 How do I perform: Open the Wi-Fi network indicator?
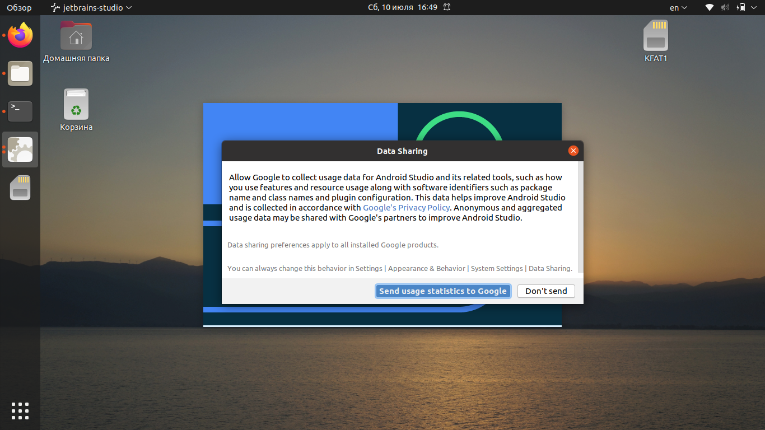click(710, 7)
